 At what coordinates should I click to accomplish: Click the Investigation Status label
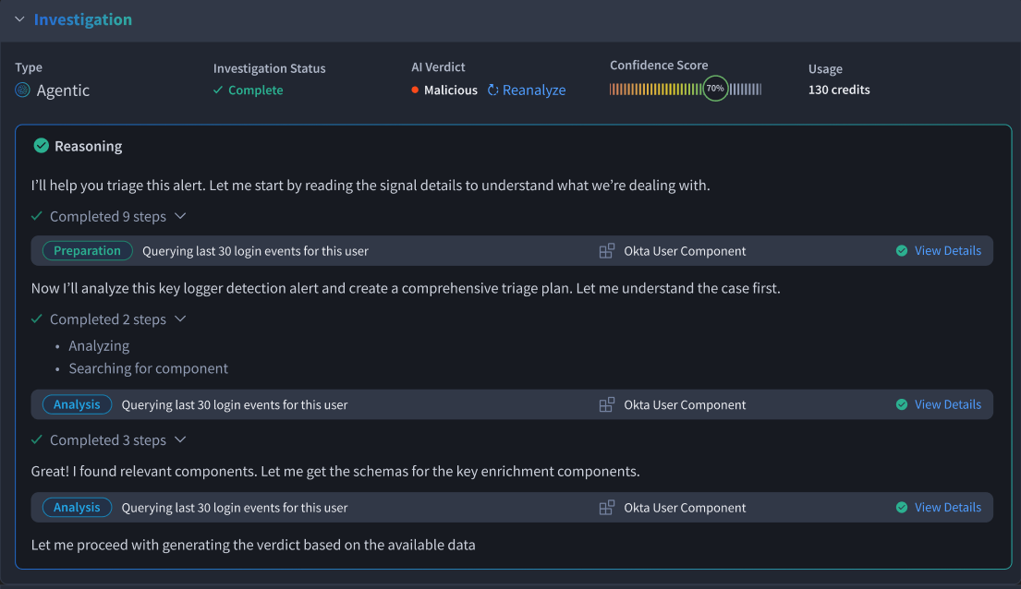[269, 68]
